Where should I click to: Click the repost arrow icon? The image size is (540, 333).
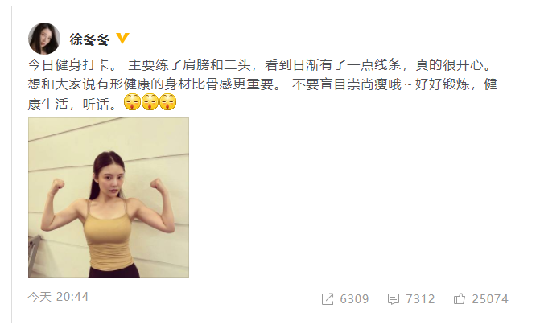tap(328, 299)
